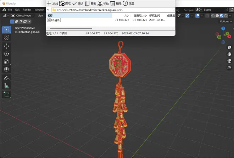Pick the Measure tool
The width and height of the screenshot is (234, 158).
point(6,86)
